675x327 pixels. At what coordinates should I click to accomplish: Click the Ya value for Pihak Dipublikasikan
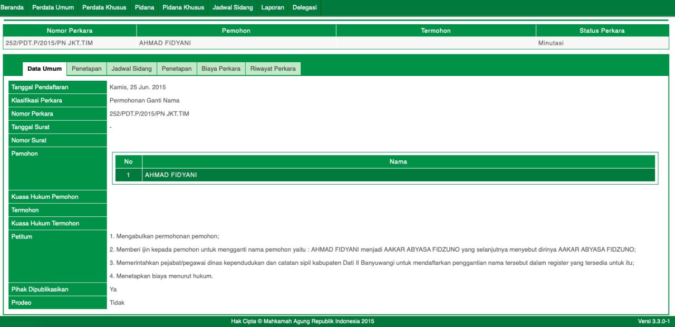113,289
